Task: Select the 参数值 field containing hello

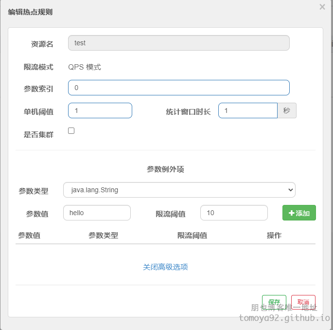Action: pyautogui.click(x=97, y=213)
